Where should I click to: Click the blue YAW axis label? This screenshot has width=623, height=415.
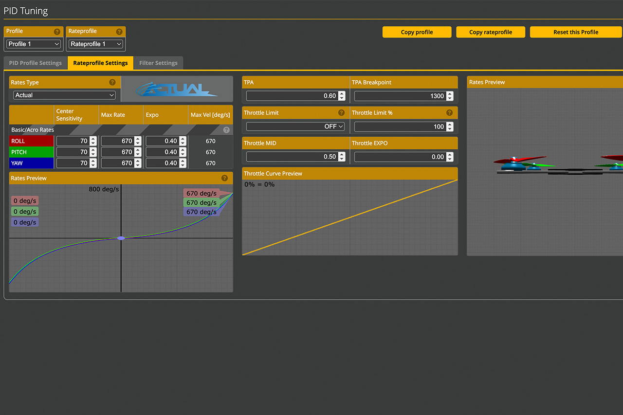tap(32, 163)
